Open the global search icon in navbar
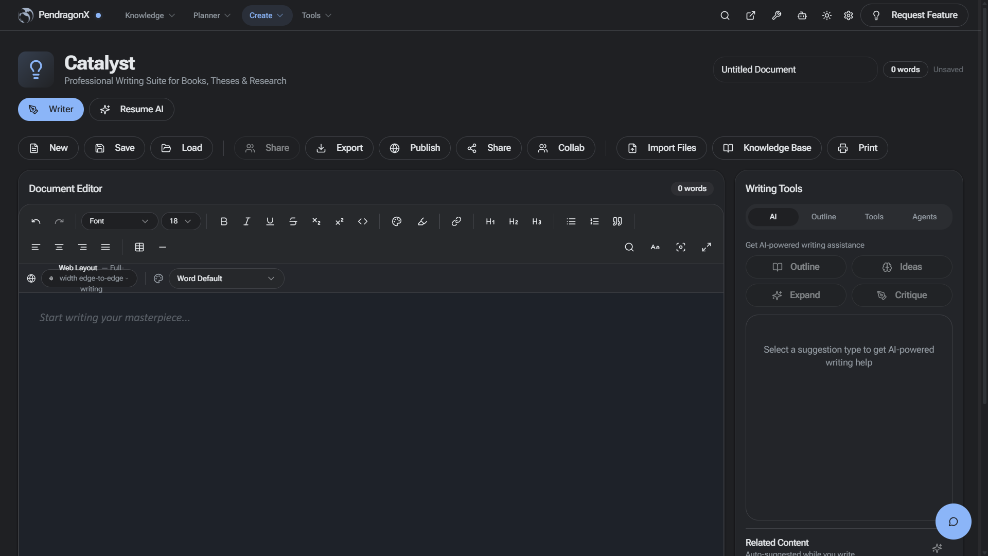The height and width of the screenshot is (556, 988). (x=725, y=15)
